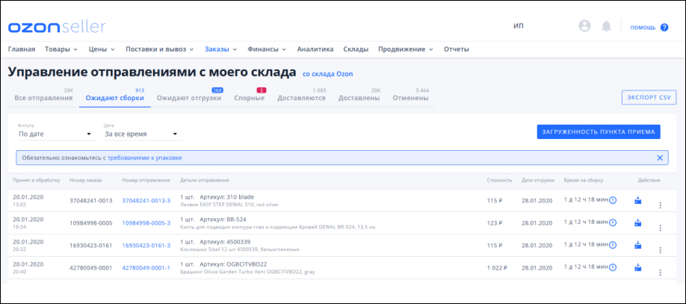Click 'Артикул: 310 blade' details
Viewport: 686px width, 304px height.
[226, 197]
